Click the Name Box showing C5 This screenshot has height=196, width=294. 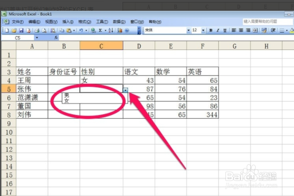(18, 38)
